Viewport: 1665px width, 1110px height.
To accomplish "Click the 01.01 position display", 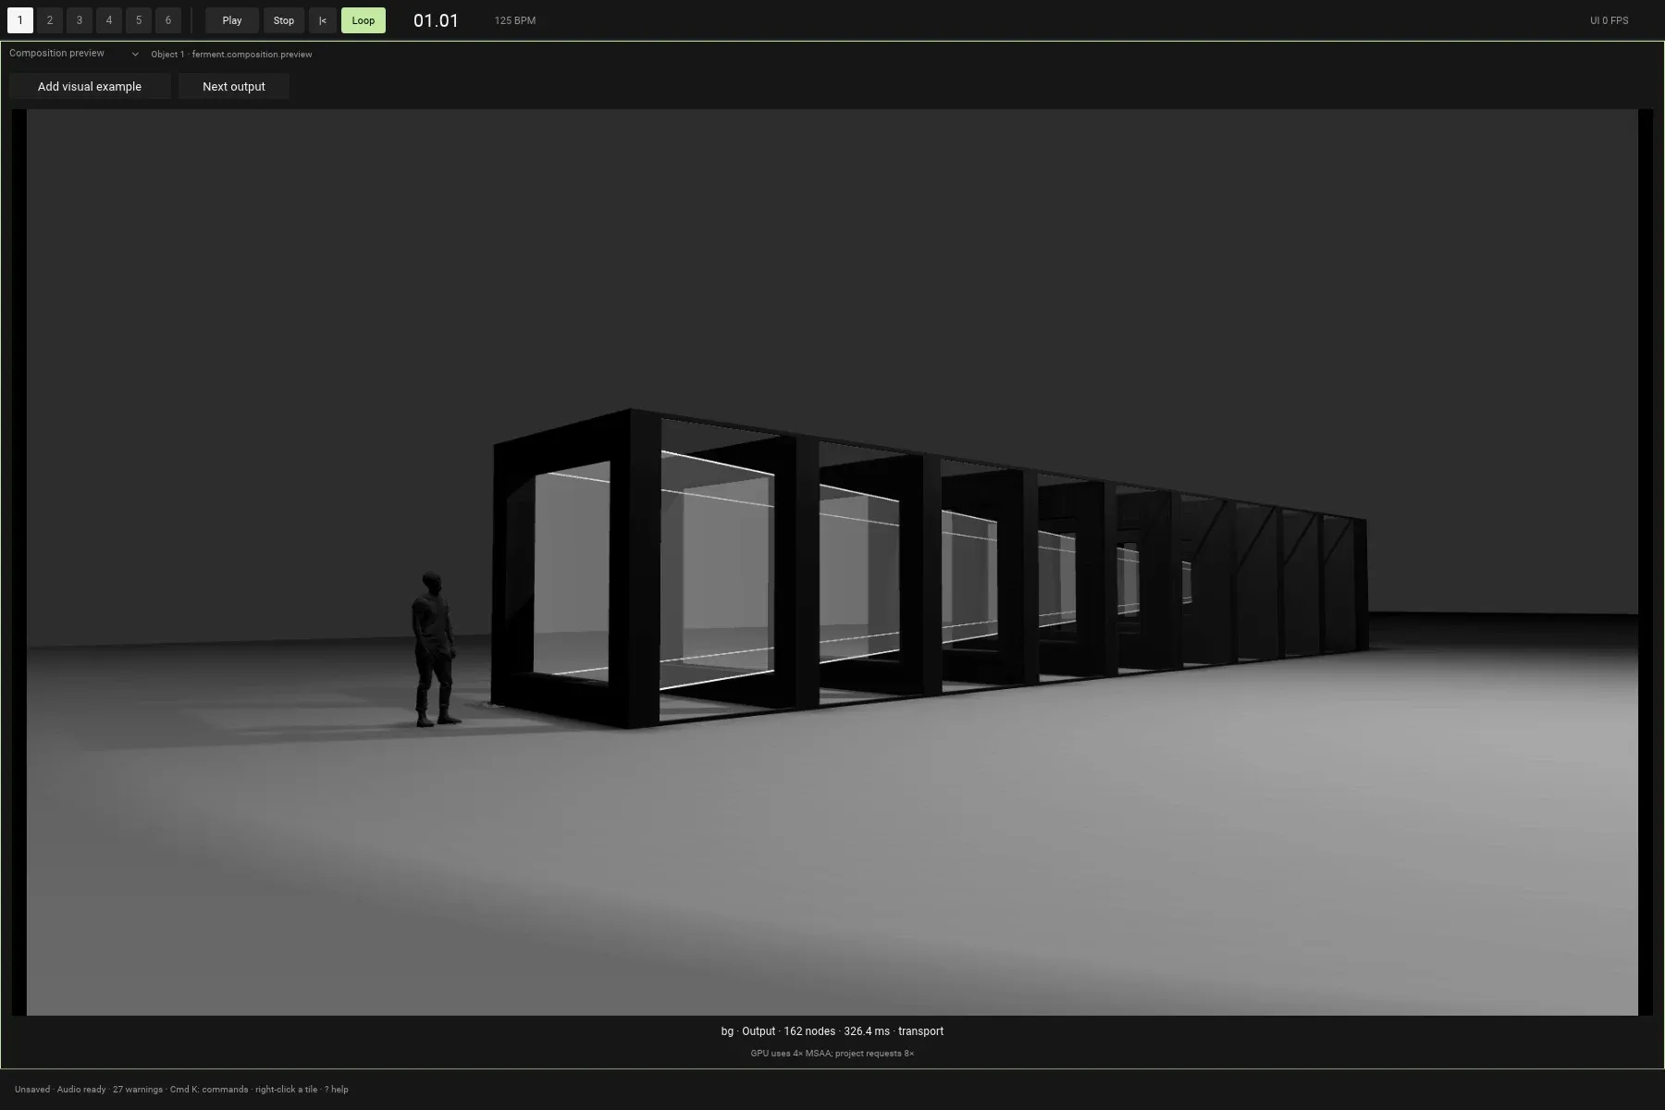I will point(436,20).
